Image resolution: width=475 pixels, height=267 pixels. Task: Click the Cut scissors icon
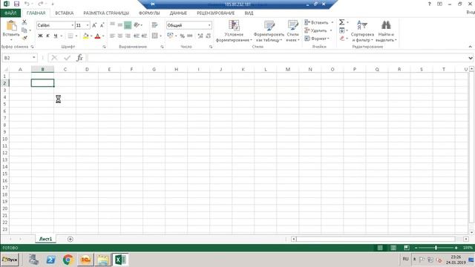point(24,22)
